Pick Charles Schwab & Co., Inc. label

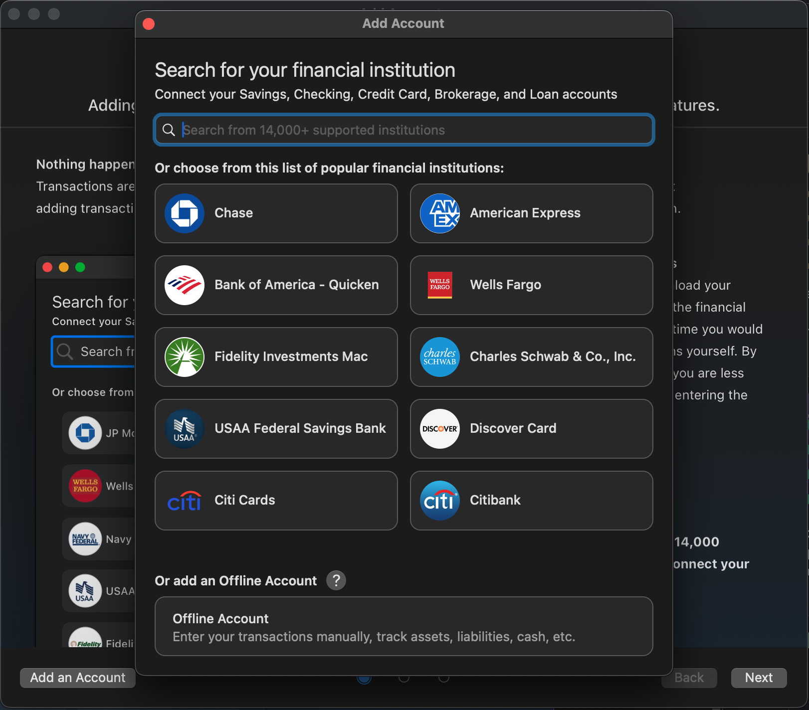[553, 356]
